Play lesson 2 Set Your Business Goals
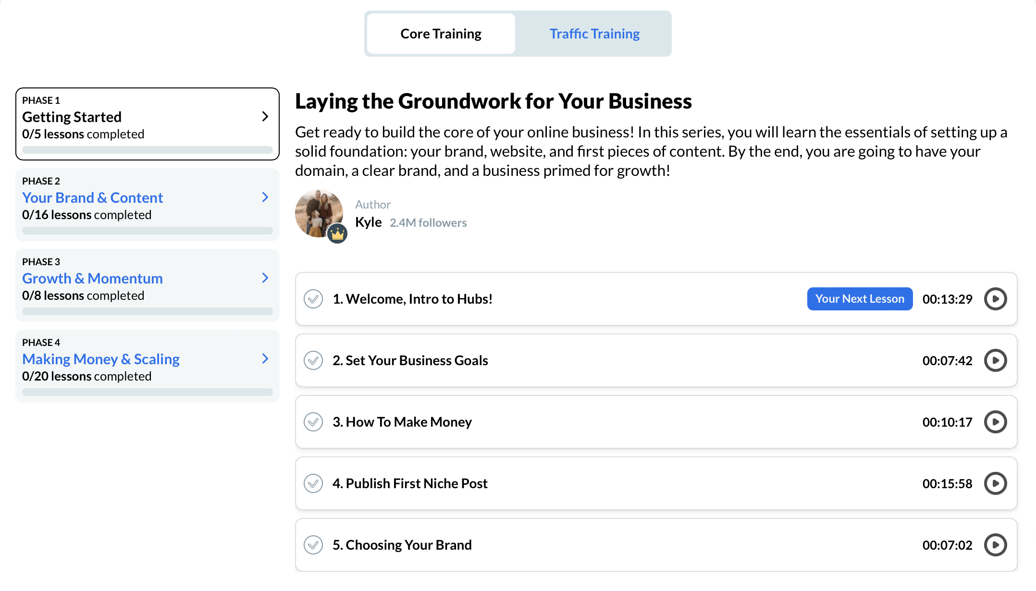Screen dimensions: 1036x591 [995, 360]
